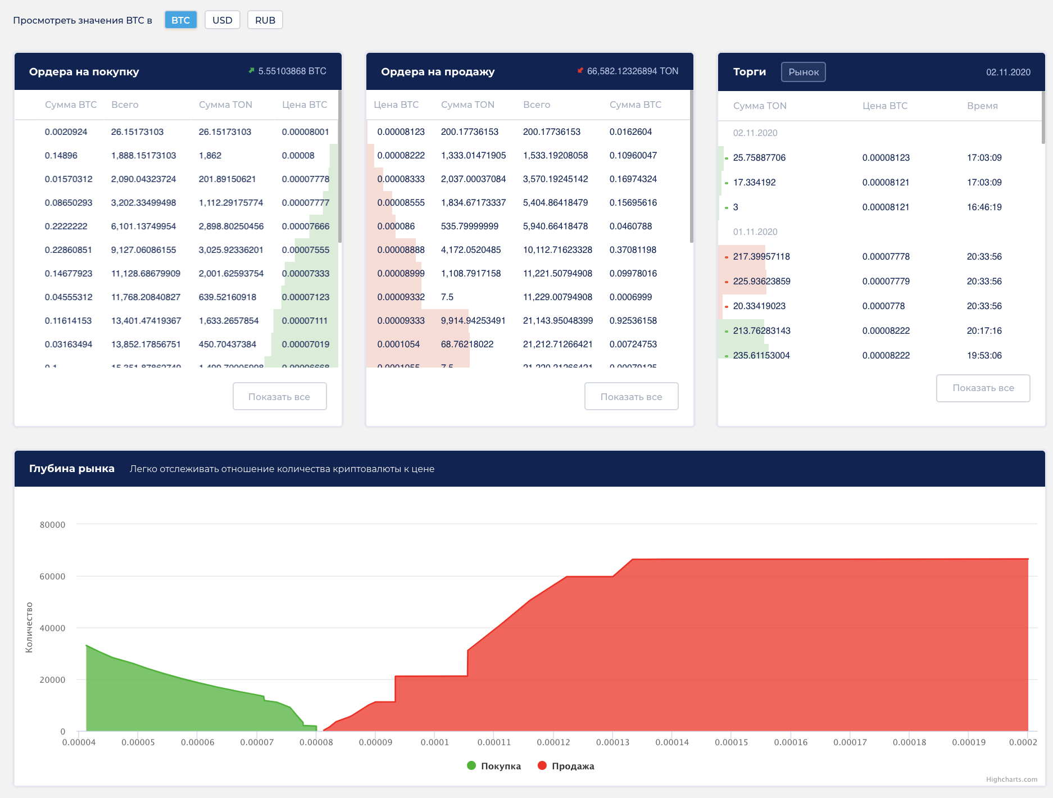Select the Рынок tab in Торги panel
Screen dimensions: 1053x798
coord(804,72)
